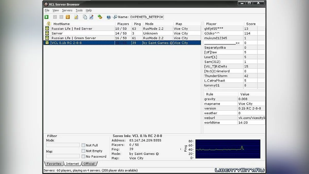Enable the Not Full filter checkbox
Image resolution: width=309 pixels, height=174 pixels.
[x=83, y=145]
